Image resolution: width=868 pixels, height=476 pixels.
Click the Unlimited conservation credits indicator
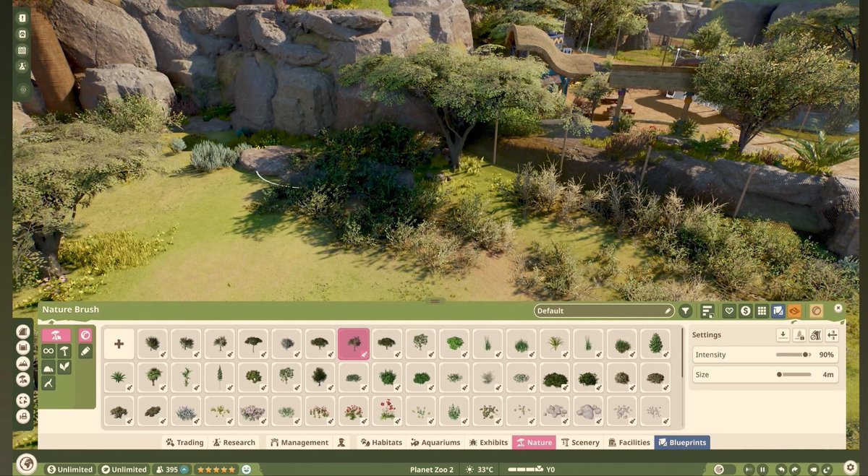124,469
